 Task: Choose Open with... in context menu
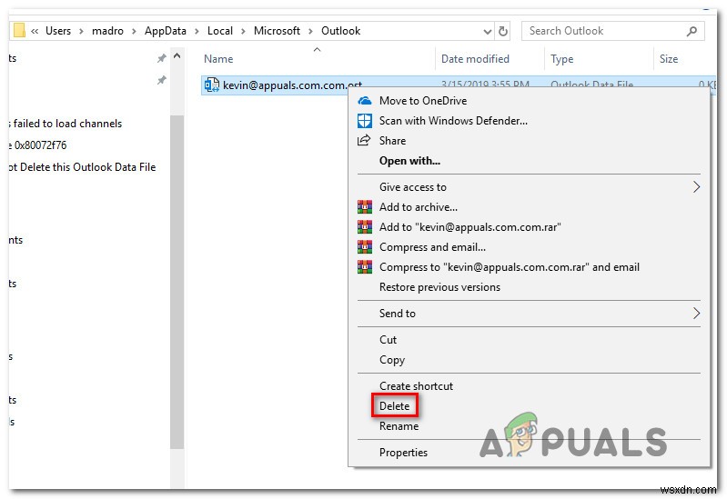409,161
